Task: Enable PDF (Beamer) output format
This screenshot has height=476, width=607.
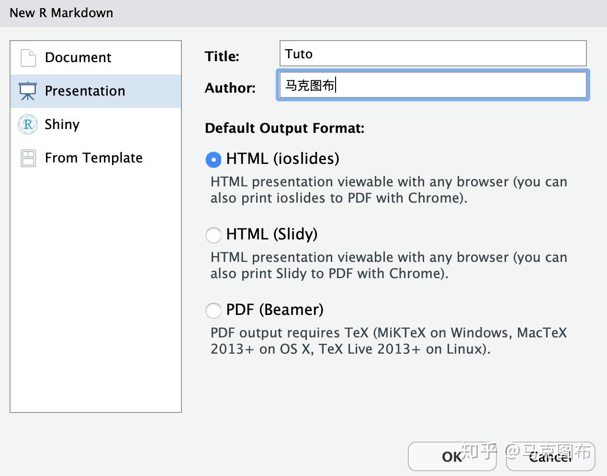Action: point(214,311)
